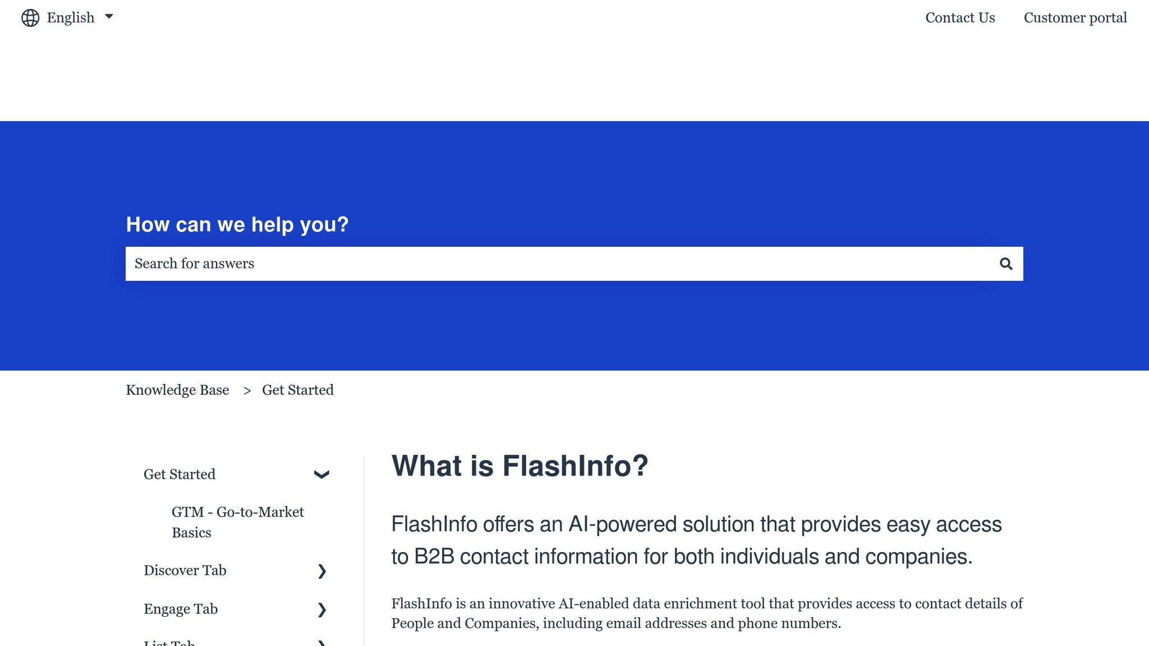Navigate to Knowledge Base via breadcrumb

click(178, 390)
